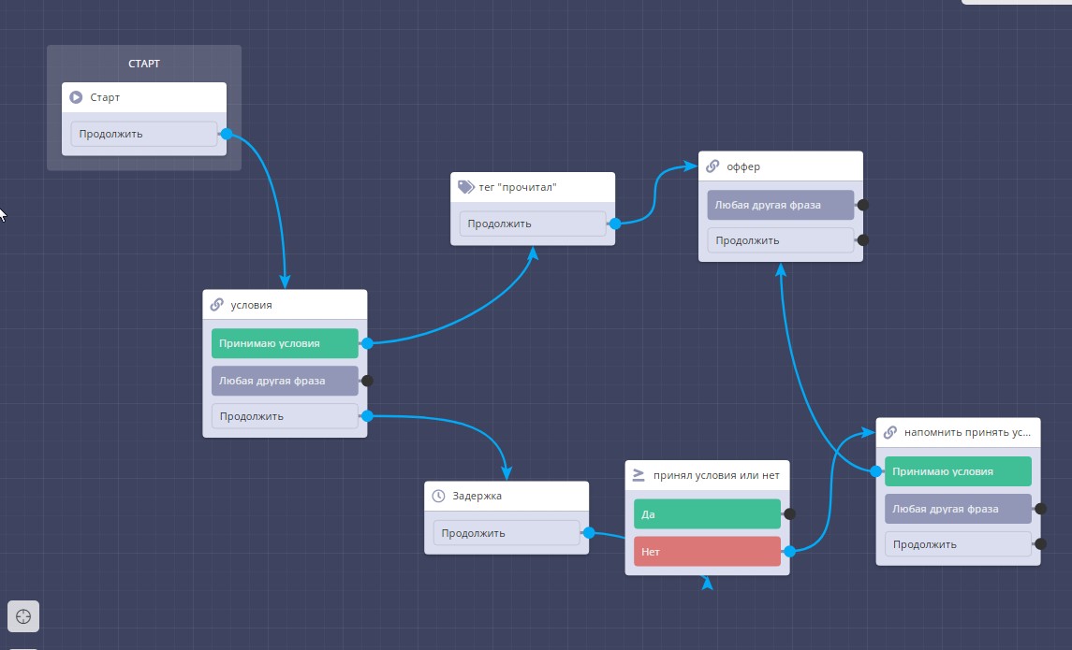This screenshot has width=1072, height=650.
Task: Center canvas with the crosshair button
Action: point(23,616)
